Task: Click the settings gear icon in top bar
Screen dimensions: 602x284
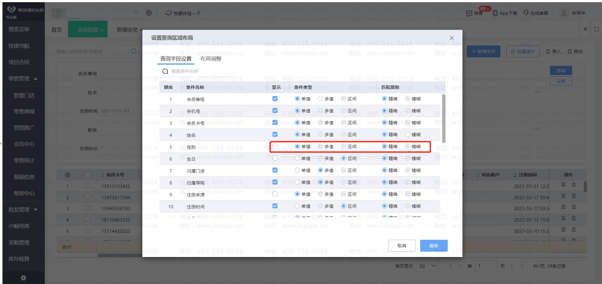Action: pyautogui.click(x=149, y=13)
